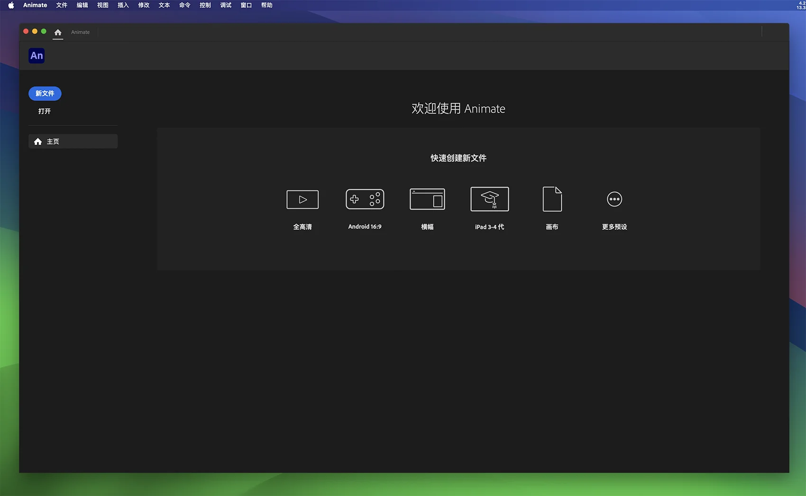Open the Animate application menu
806x496 pixels.
point(35,5)
